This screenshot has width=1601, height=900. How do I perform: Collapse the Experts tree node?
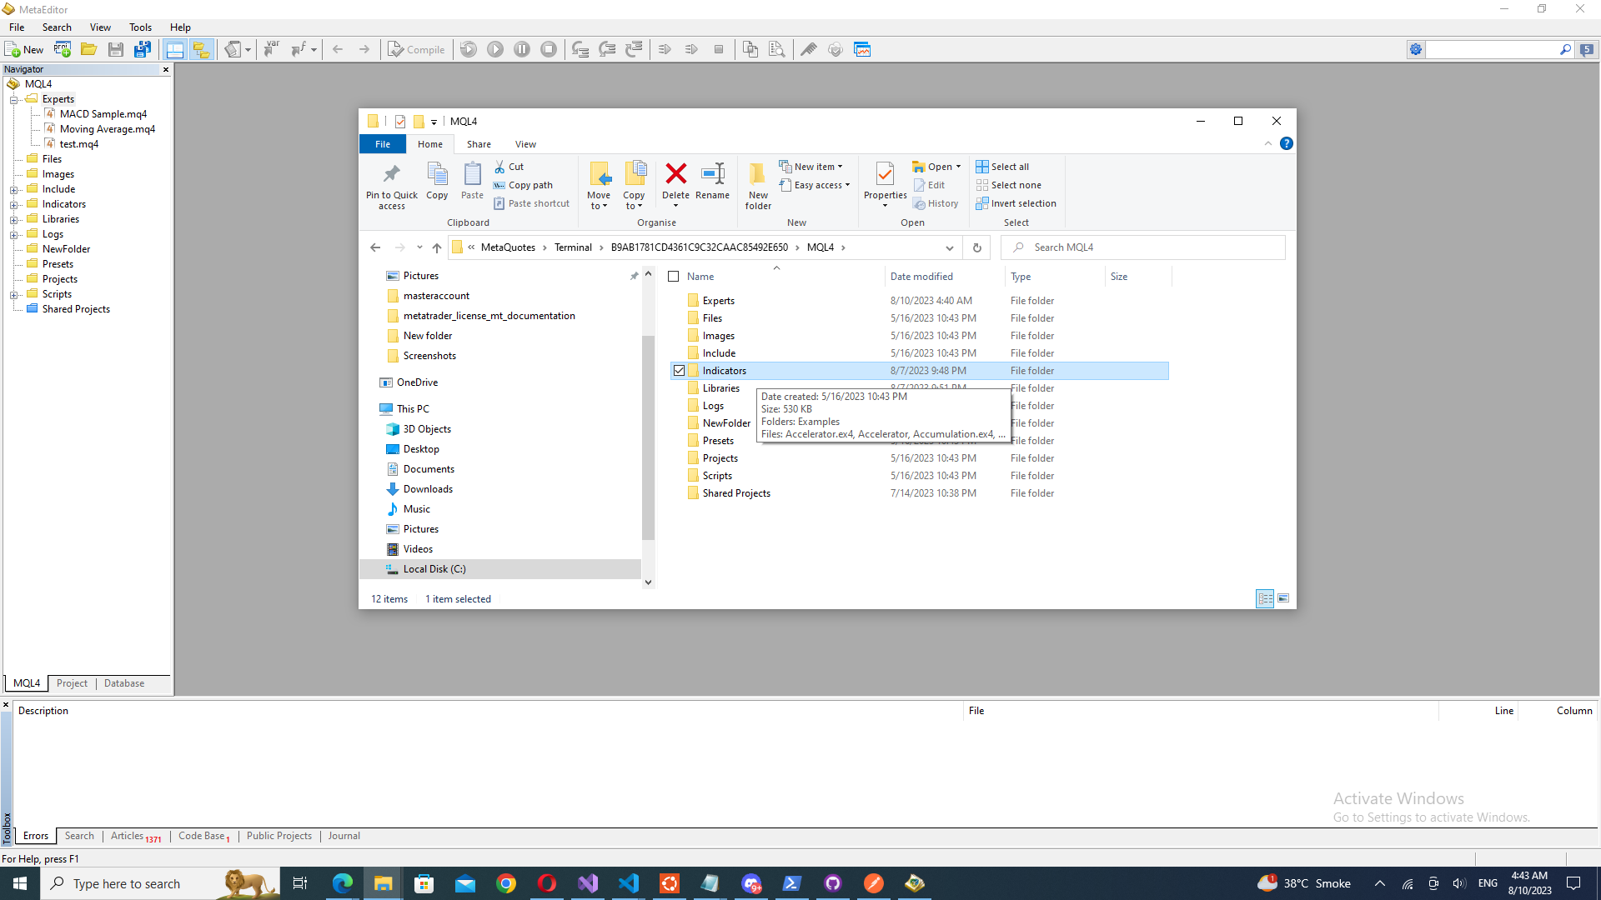pos(14,100)
